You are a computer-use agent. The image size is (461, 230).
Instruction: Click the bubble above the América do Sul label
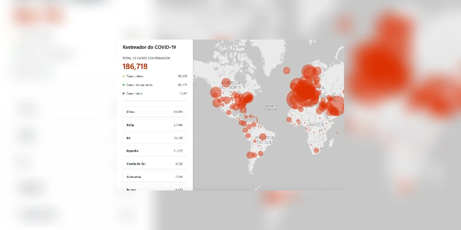coord(263,136)
